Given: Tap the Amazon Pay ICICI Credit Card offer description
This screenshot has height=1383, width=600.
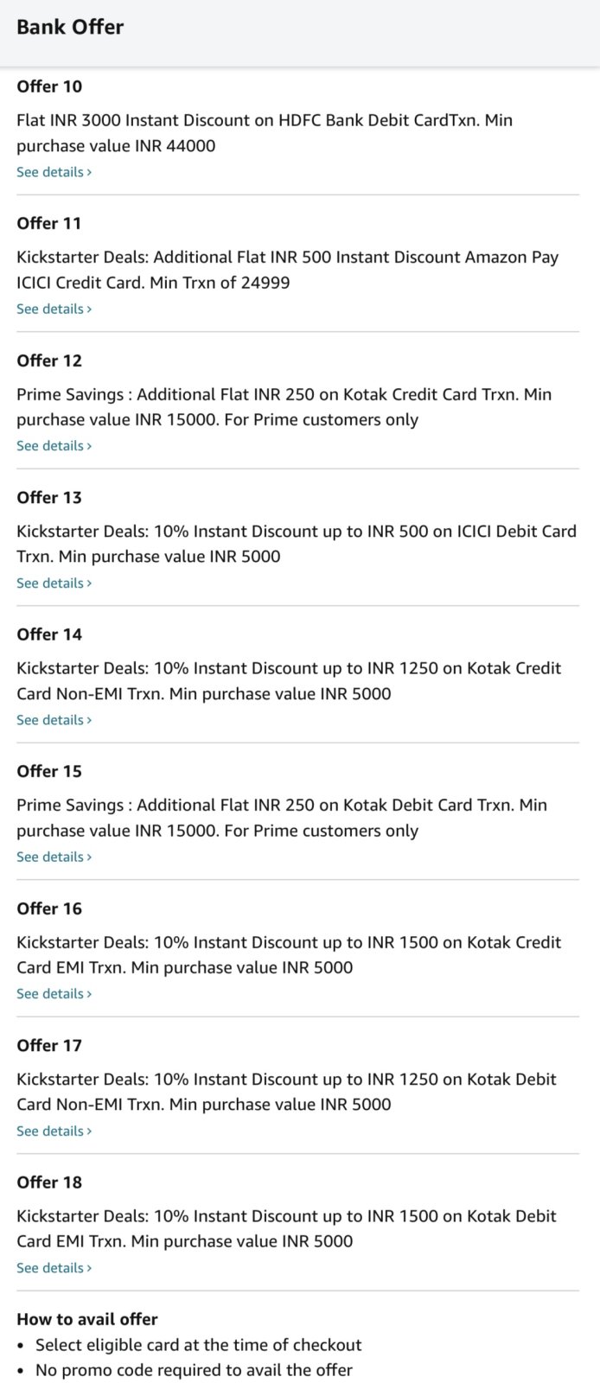Looking at the screenshot, I should tap(287, 270).
